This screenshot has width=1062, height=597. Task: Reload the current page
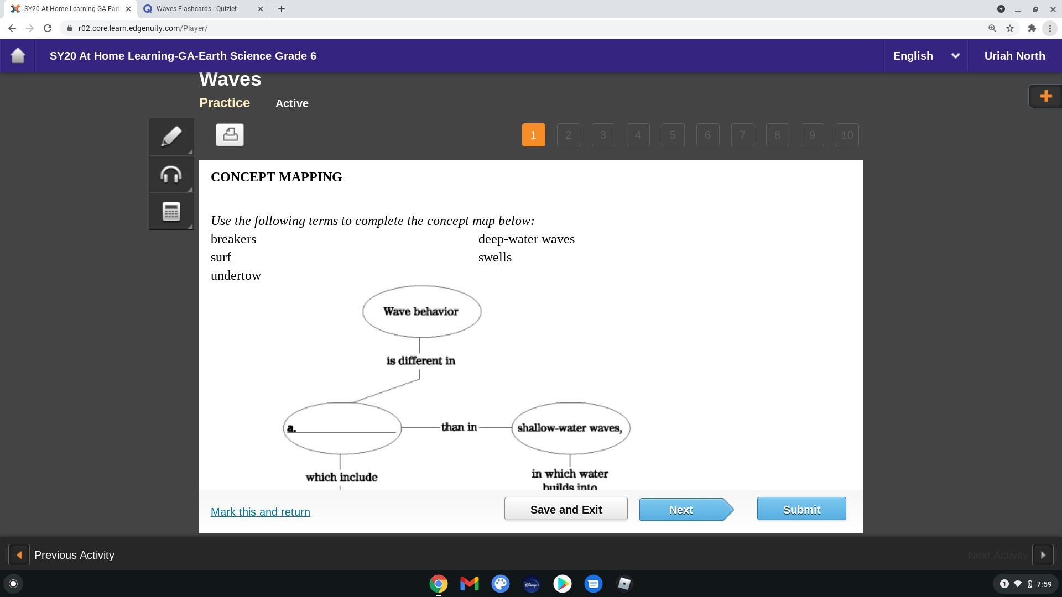pyautogui.click(x=48, y=28)
